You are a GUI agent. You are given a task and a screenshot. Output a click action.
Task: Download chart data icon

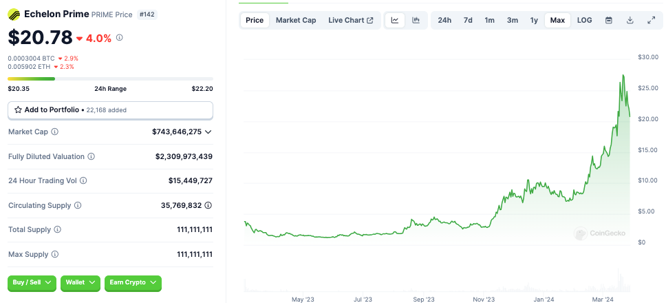pos(630,20)
